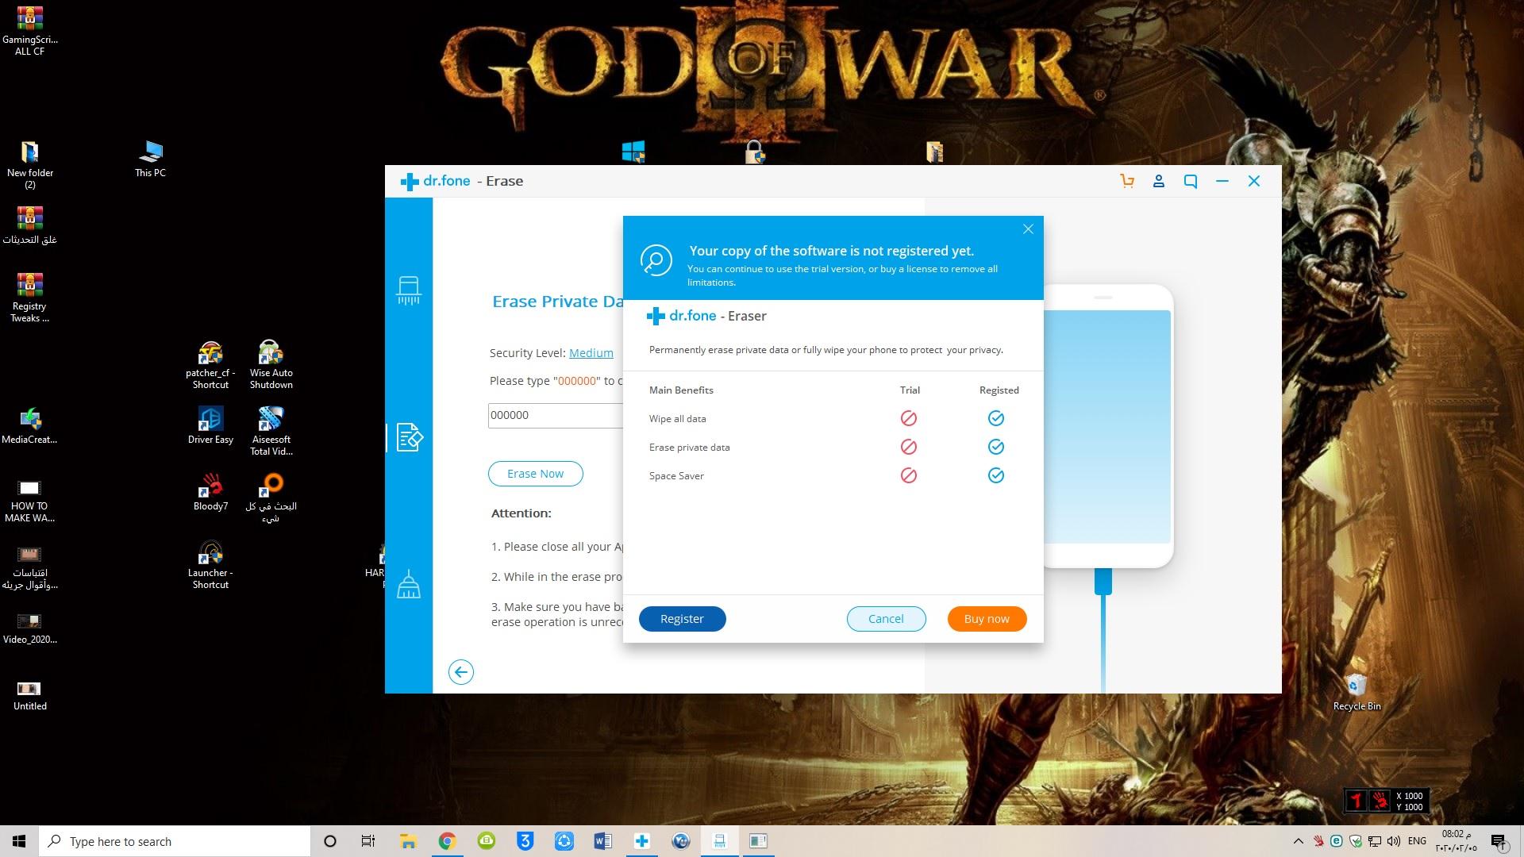1524x857 pixels.
Task: Click the magnifier icon in the dialog header
Action: (x=656, y=259)
